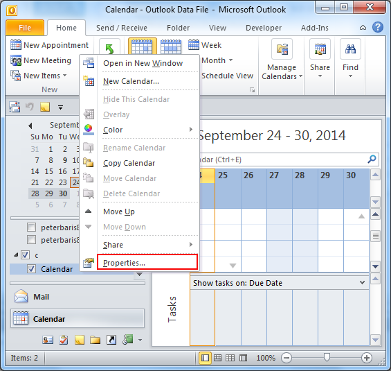This screenshot has width=391, height=371.
Task: Go to previous month in date navigator
Action: (x=30, y=126)
